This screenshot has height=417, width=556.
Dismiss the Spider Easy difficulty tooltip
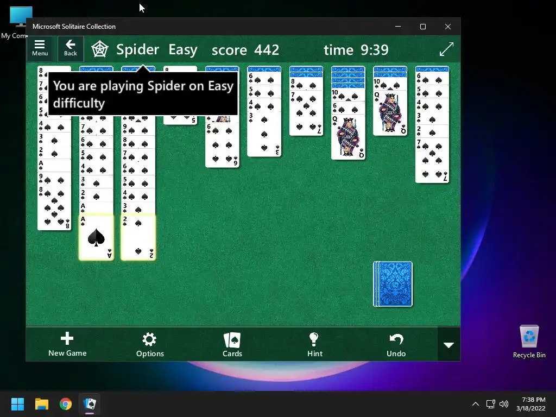[143, 94]
